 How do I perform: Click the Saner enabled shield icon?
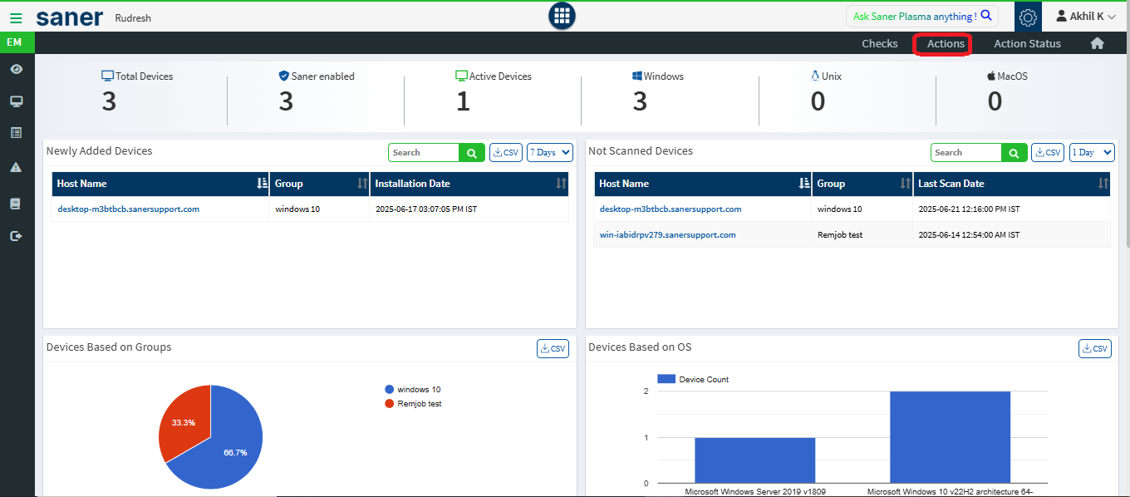pyautogui.click(x=284, y=76)
